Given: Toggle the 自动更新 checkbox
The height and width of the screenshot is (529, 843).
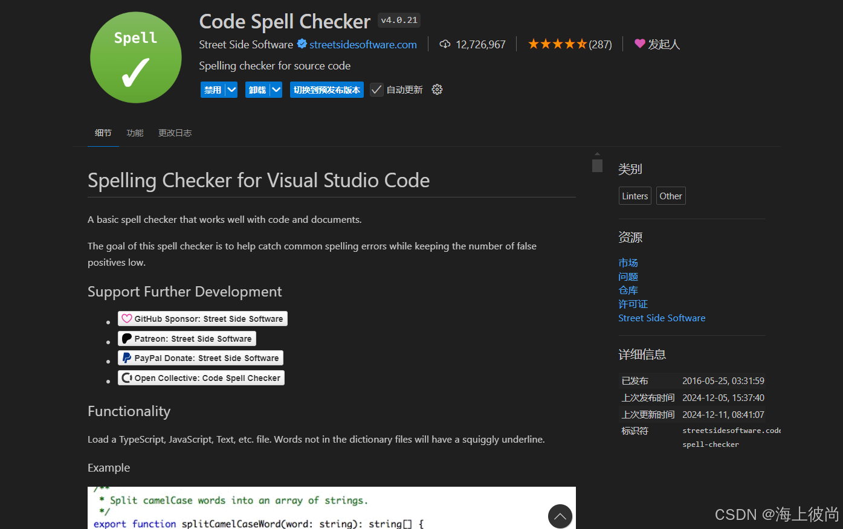Looking at the screenshot, I should click(376, 90).
